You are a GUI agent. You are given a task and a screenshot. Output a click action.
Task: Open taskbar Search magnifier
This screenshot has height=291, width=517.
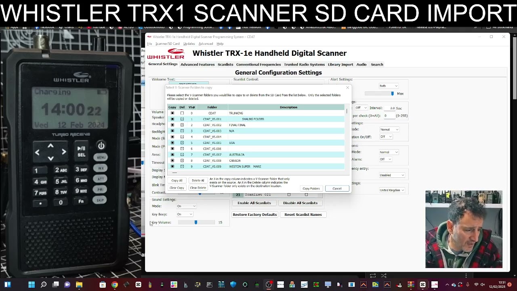pos(44,285)
